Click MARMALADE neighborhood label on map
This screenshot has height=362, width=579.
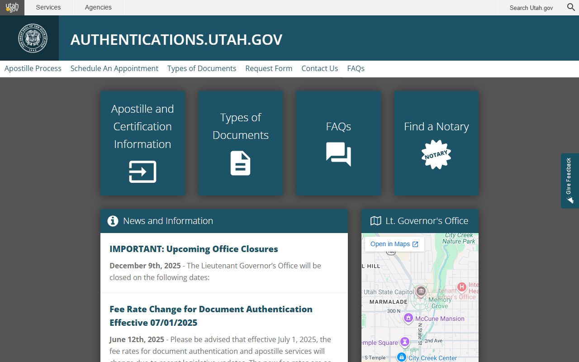(388, 302)
